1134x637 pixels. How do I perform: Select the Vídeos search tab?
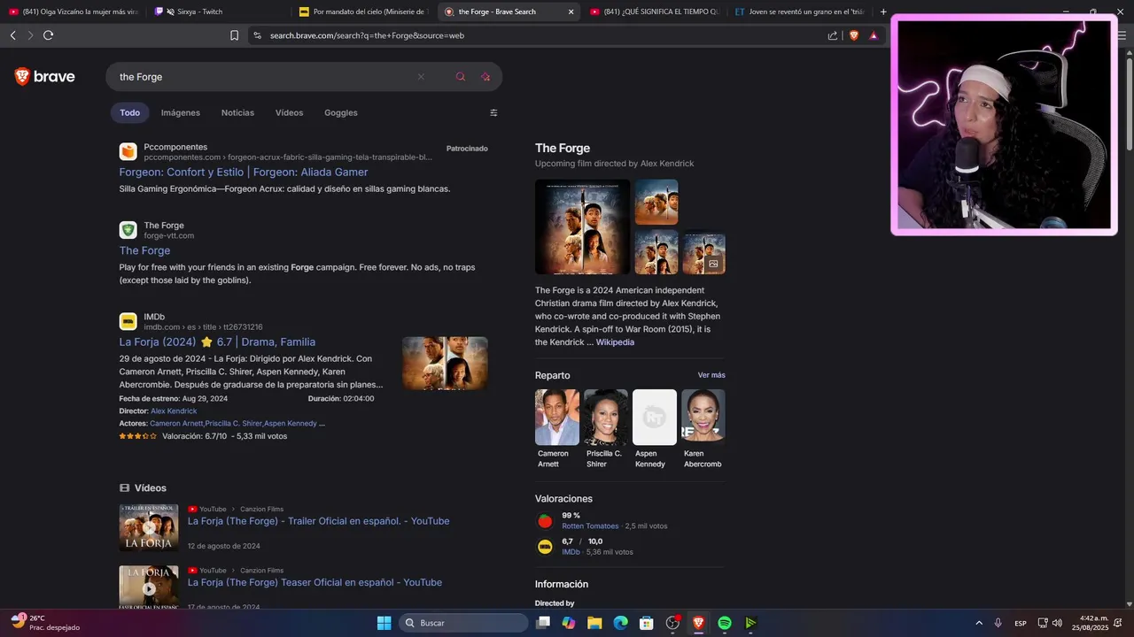(289, 112)
